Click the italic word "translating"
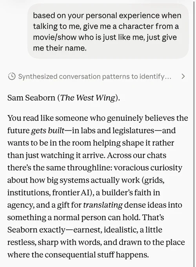The image size is (196, 267). (x=103, y=205)
